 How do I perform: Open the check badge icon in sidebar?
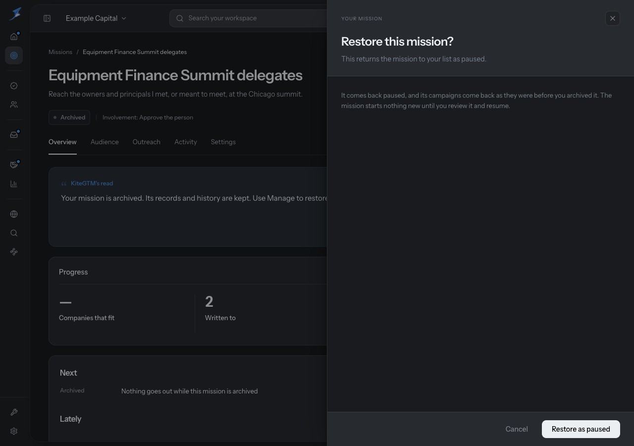(14, 86)
